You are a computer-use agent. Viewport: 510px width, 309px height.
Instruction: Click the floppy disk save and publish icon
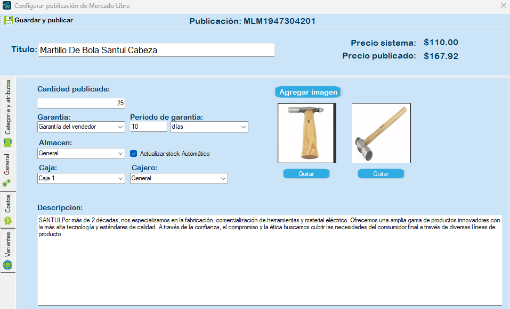[9, 20]
